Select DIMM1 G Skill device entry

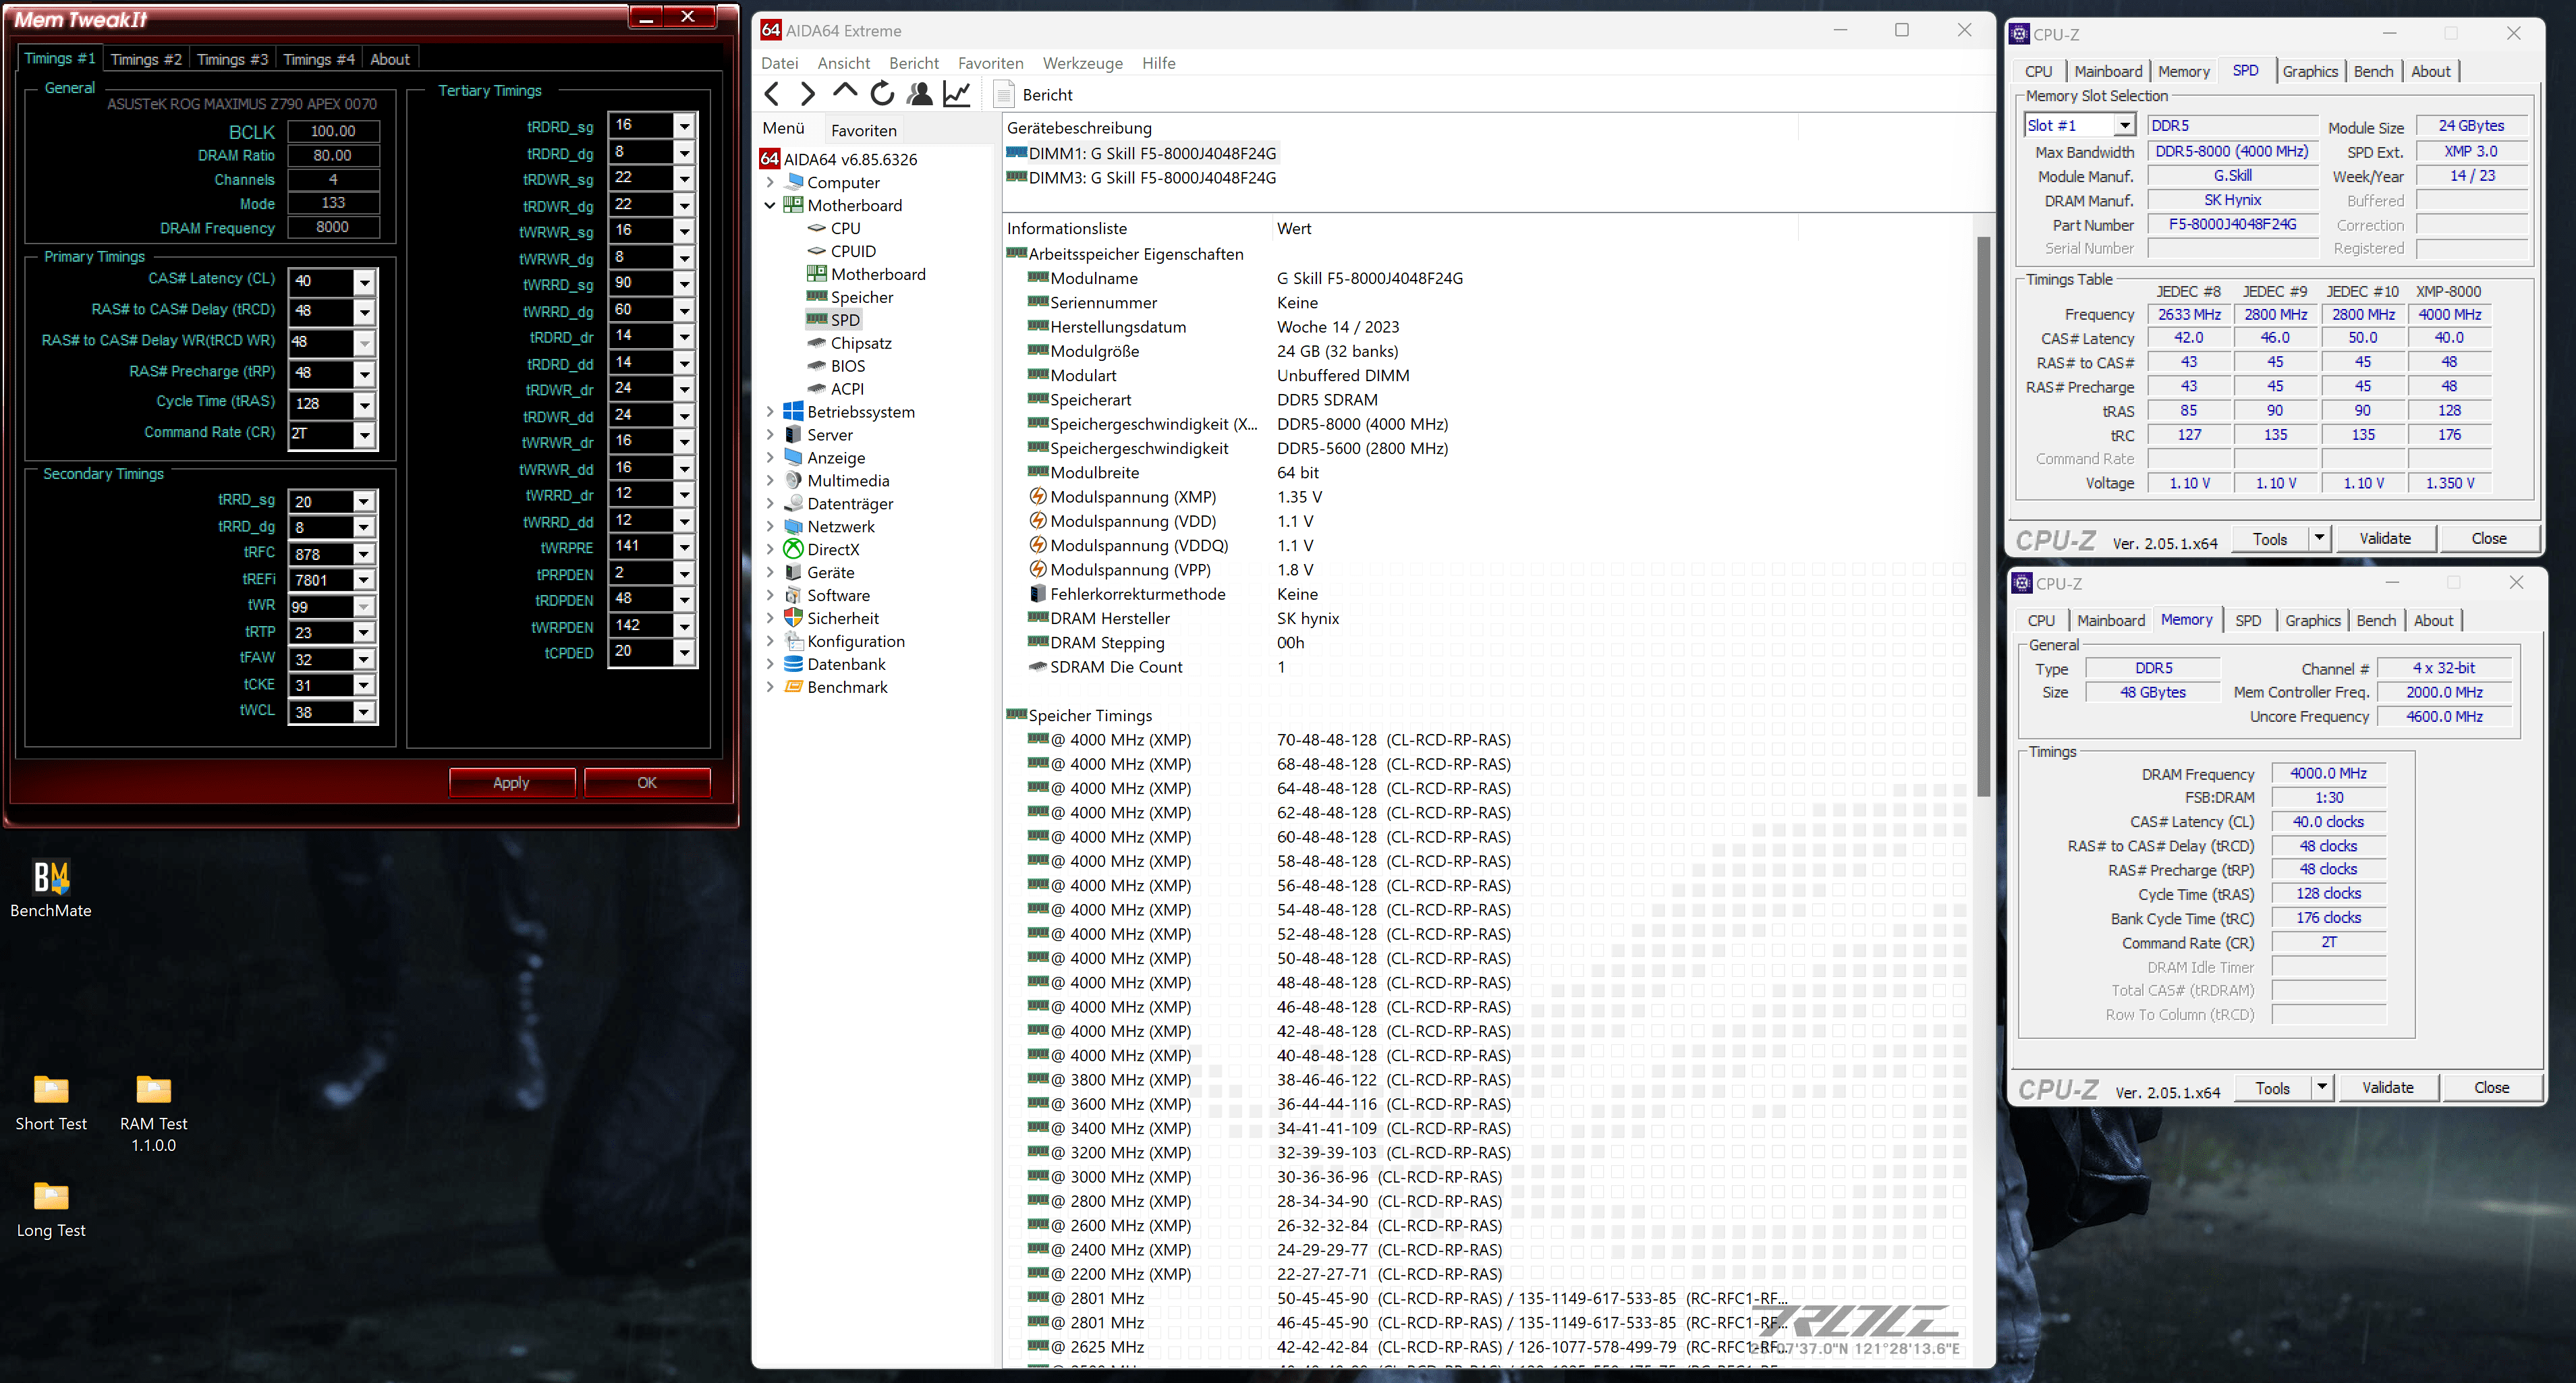1142,153
